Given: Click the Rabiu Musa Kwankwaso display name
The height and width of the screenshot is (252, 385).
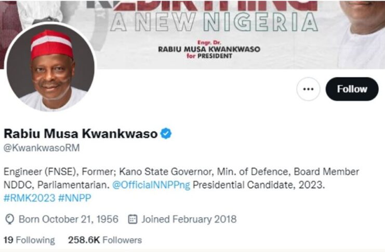Looking at the screenshot, I should tap(81, 134).
